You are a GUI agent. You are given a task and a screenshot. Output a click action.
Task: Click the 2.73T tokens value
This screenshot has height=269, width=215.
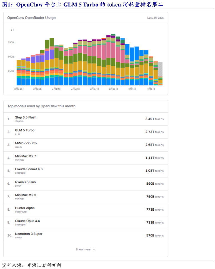(x=154, y=132)
